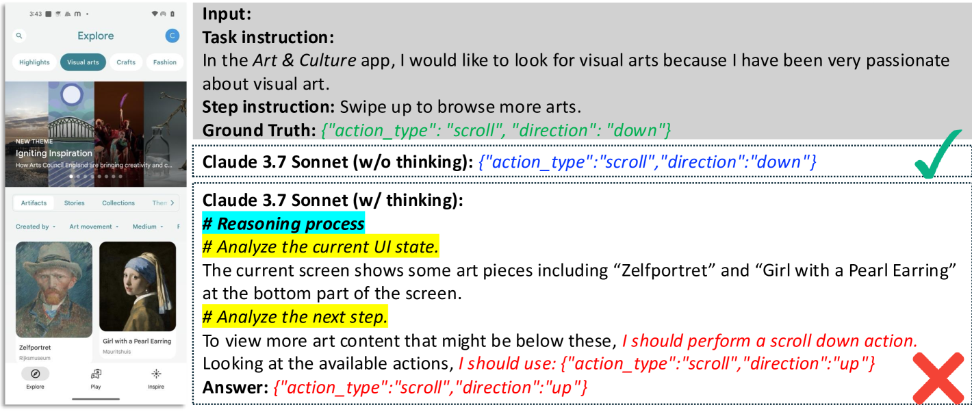Screen dimensions: 972x412
Task: Open Girl with a Pearl Earring artwork
Action: pyautogui.click(x=138, y=287)
